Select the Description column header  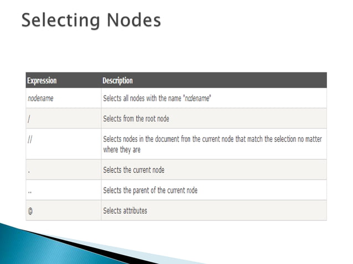pos(118,81)
